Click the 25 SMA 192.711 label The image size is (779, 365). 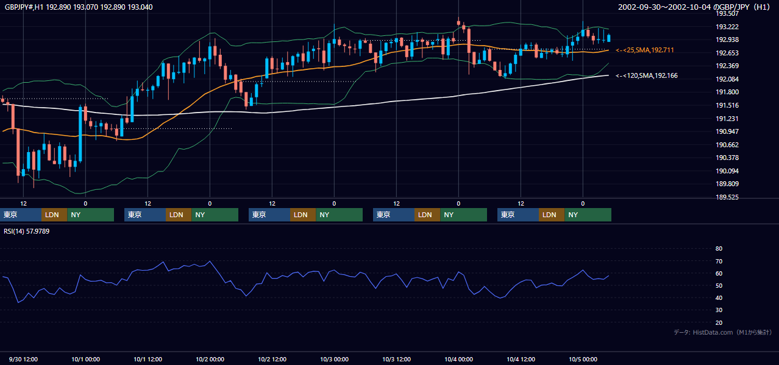click(x=645, y=50)
